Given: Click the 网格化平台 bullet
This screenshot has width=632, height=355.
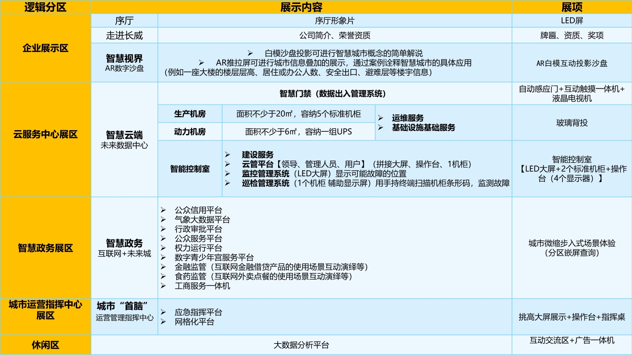Looking at the screenshot, I should [188, 322].
